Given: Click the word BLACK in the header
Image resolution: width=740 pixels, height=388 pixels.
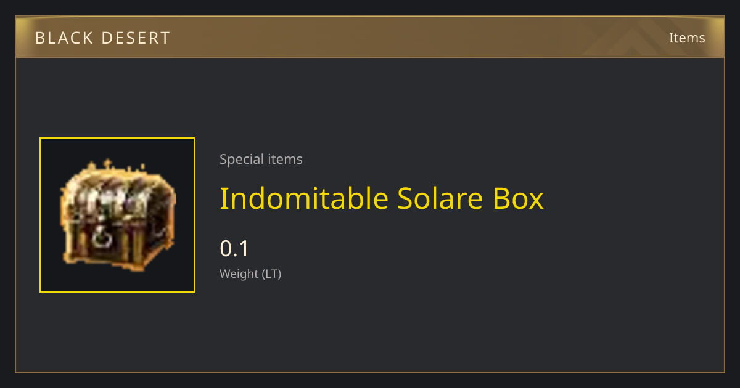Looking at the screenshot, I should pos(64,38).
